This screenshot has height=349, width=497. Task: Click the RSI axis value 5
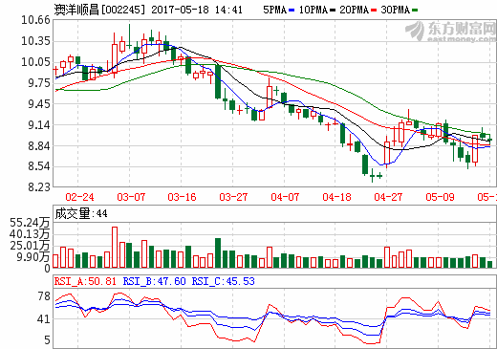tap(47, 340)
